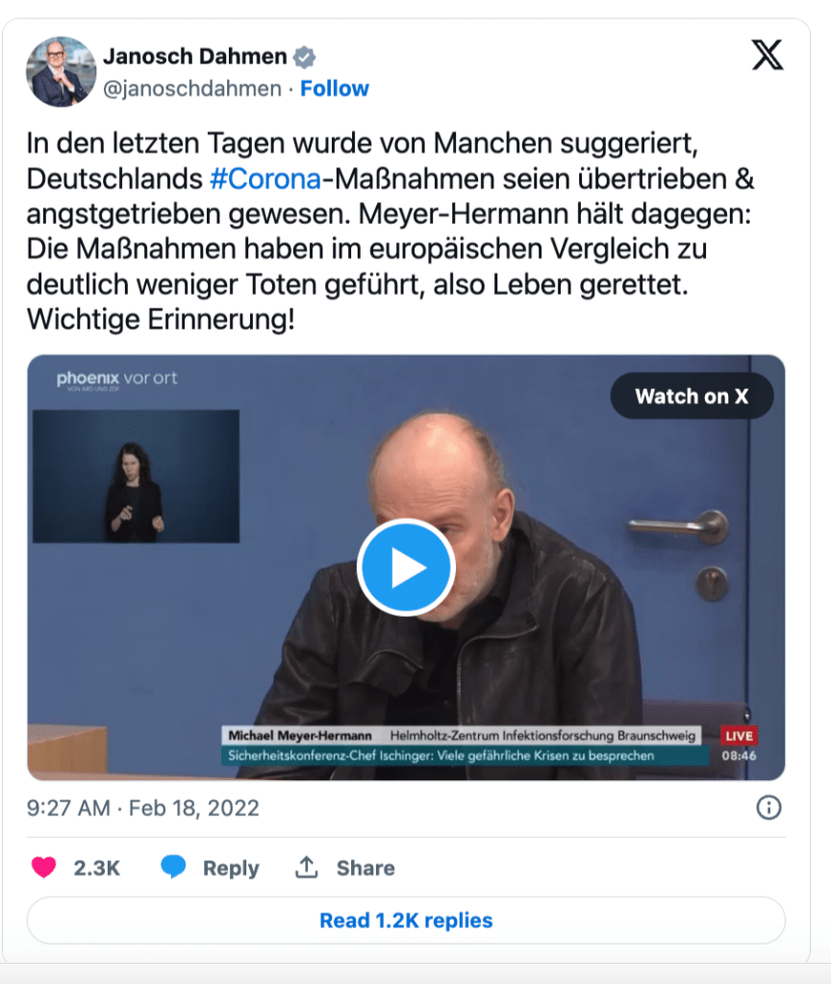Play the embedded video
This screenshot has width=831, height=984.
[406, 567]
